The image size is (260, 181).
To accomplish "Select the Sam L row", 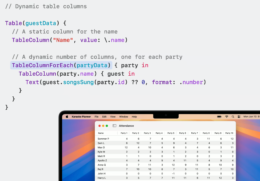I will tap(165, 143).
